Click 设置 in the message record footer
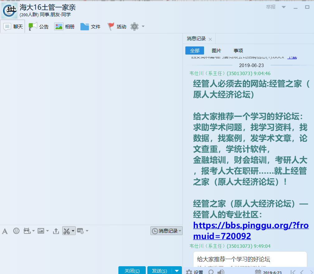This screenshot has width=314, height=274. (x=194, y=272)
